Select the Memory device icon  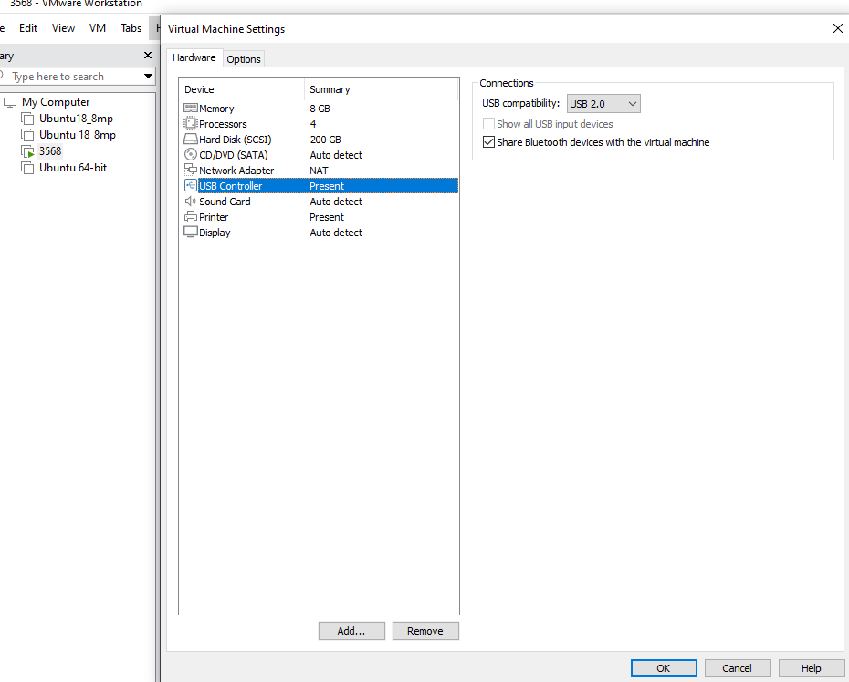(191, 108)
